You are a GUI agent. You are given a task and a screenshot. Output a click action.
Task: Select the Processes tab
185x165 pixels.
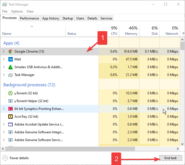[9, 18]
